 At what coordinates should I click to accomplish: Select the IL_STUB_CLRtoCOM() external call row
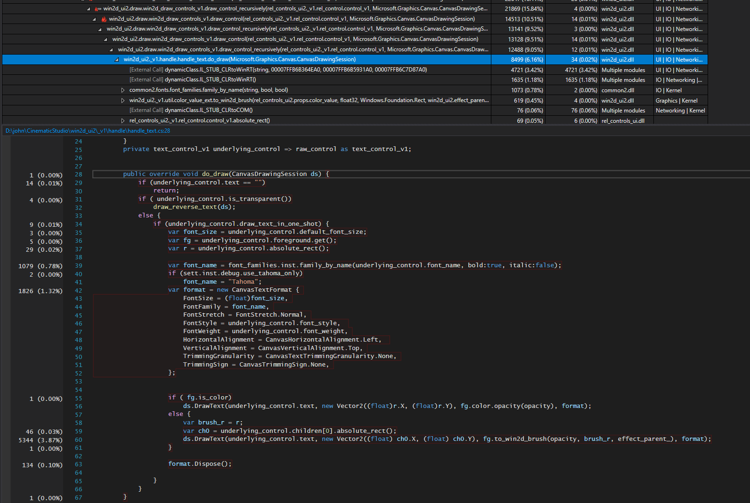(x=355, y=111)
